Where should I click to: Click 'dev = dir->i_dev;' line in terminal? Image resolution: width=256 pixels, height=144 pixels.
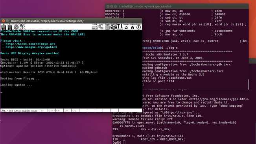[156, 129]
